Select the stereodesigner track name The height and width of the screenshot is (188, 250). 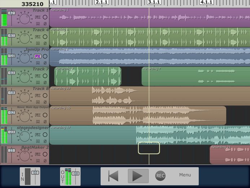point(33,128)
